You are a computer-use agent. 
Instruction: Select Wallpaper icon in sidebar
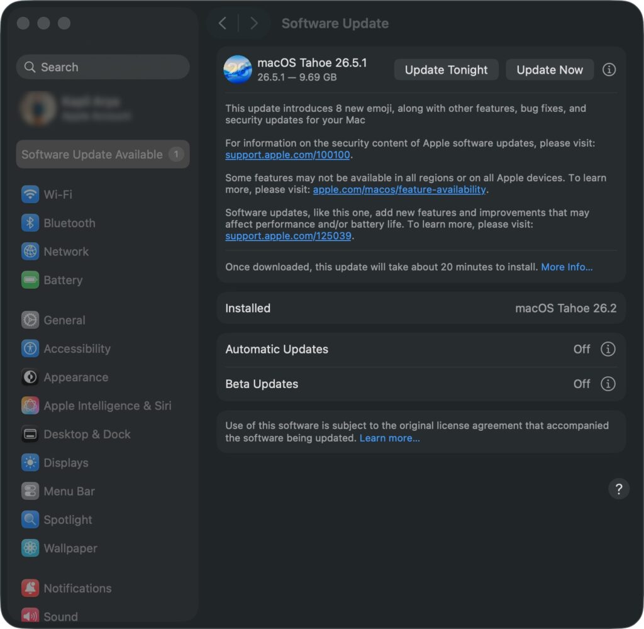30,548
